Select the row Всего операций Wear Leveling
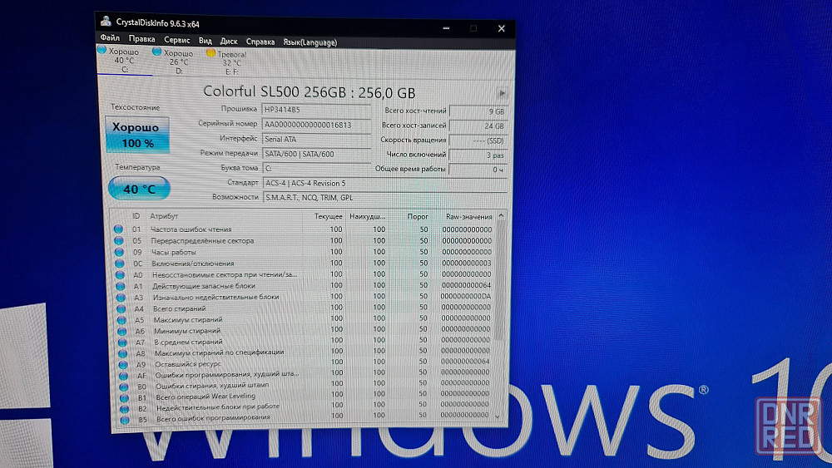 tap(305, 396)
